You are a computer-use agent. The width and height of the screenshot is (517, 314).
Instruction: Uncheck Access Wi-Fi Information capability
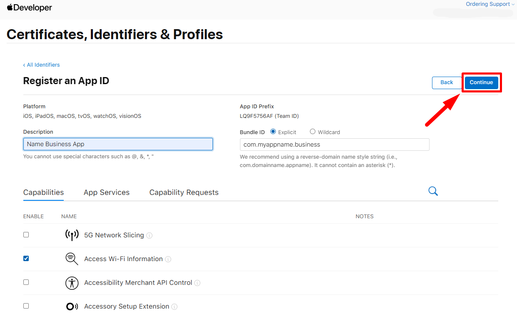[x=26, y=258]
